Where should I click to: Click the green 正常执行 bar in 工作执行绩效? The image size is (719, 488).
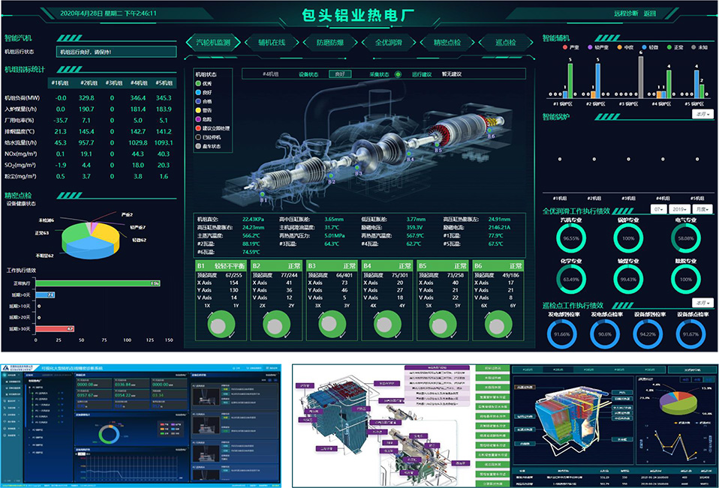(x=98, y=283)
